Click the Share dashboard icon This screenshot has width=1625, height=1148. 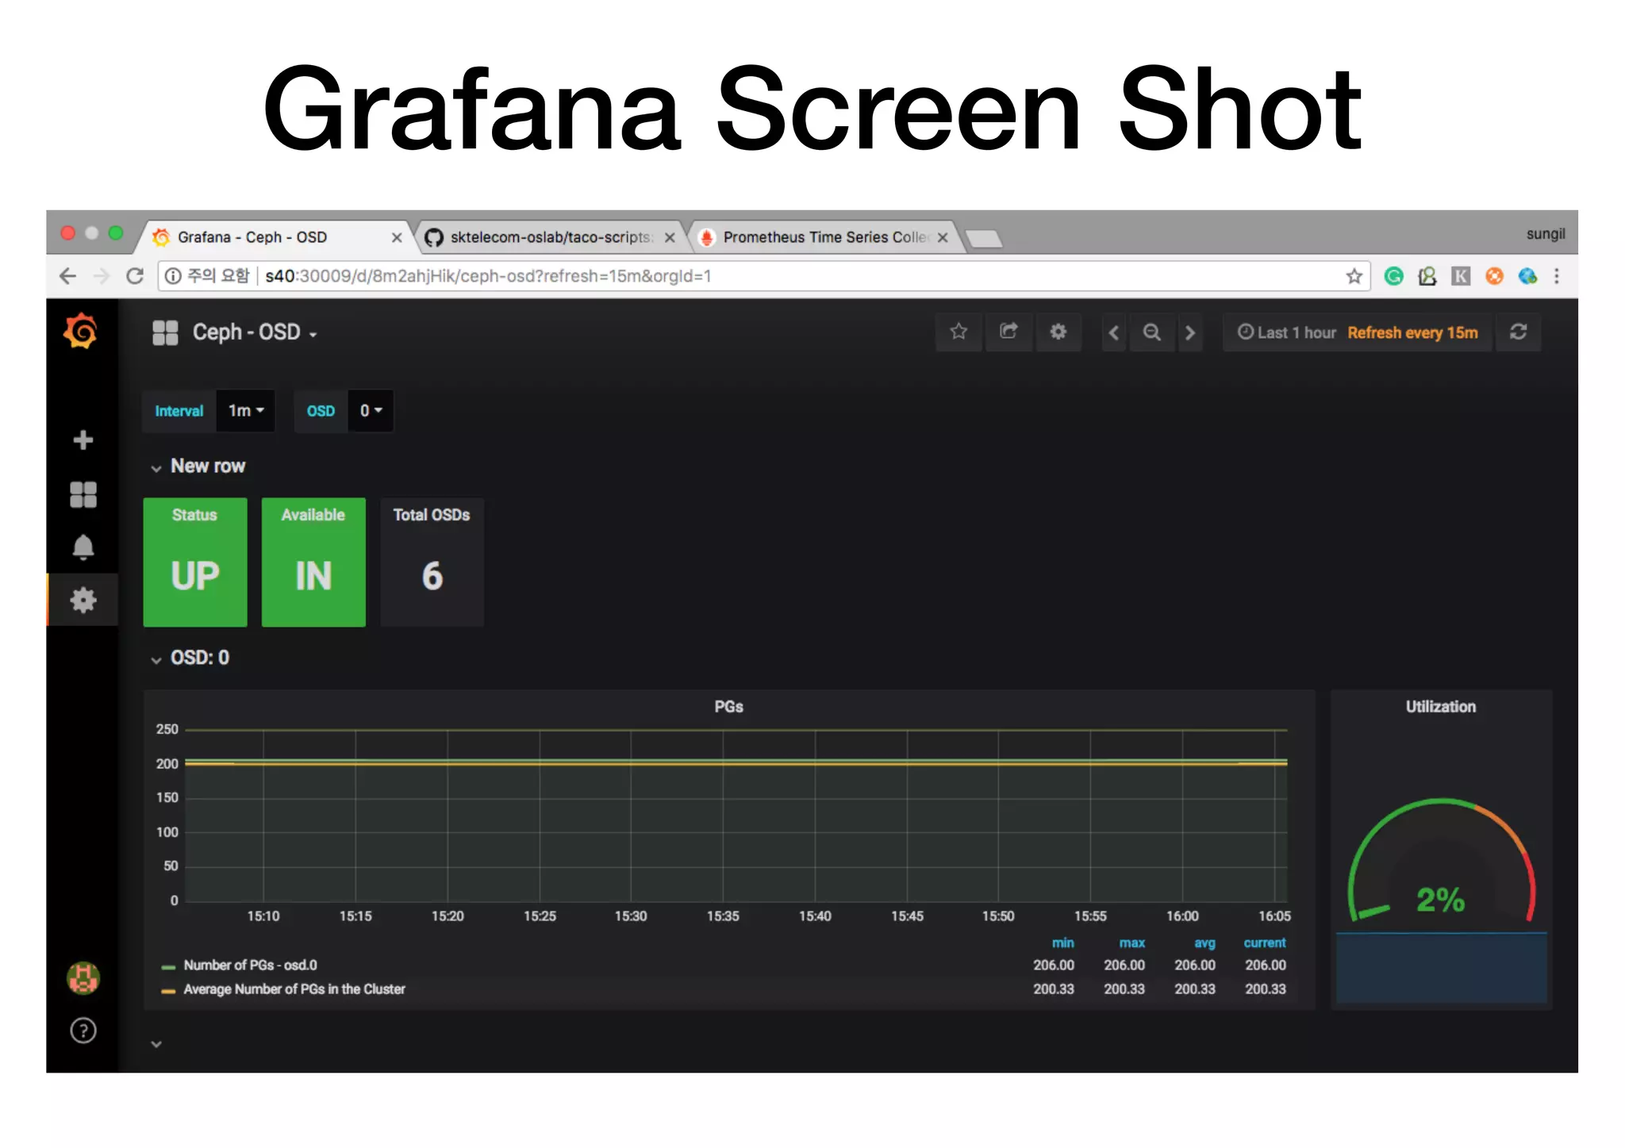(1008, 332)
